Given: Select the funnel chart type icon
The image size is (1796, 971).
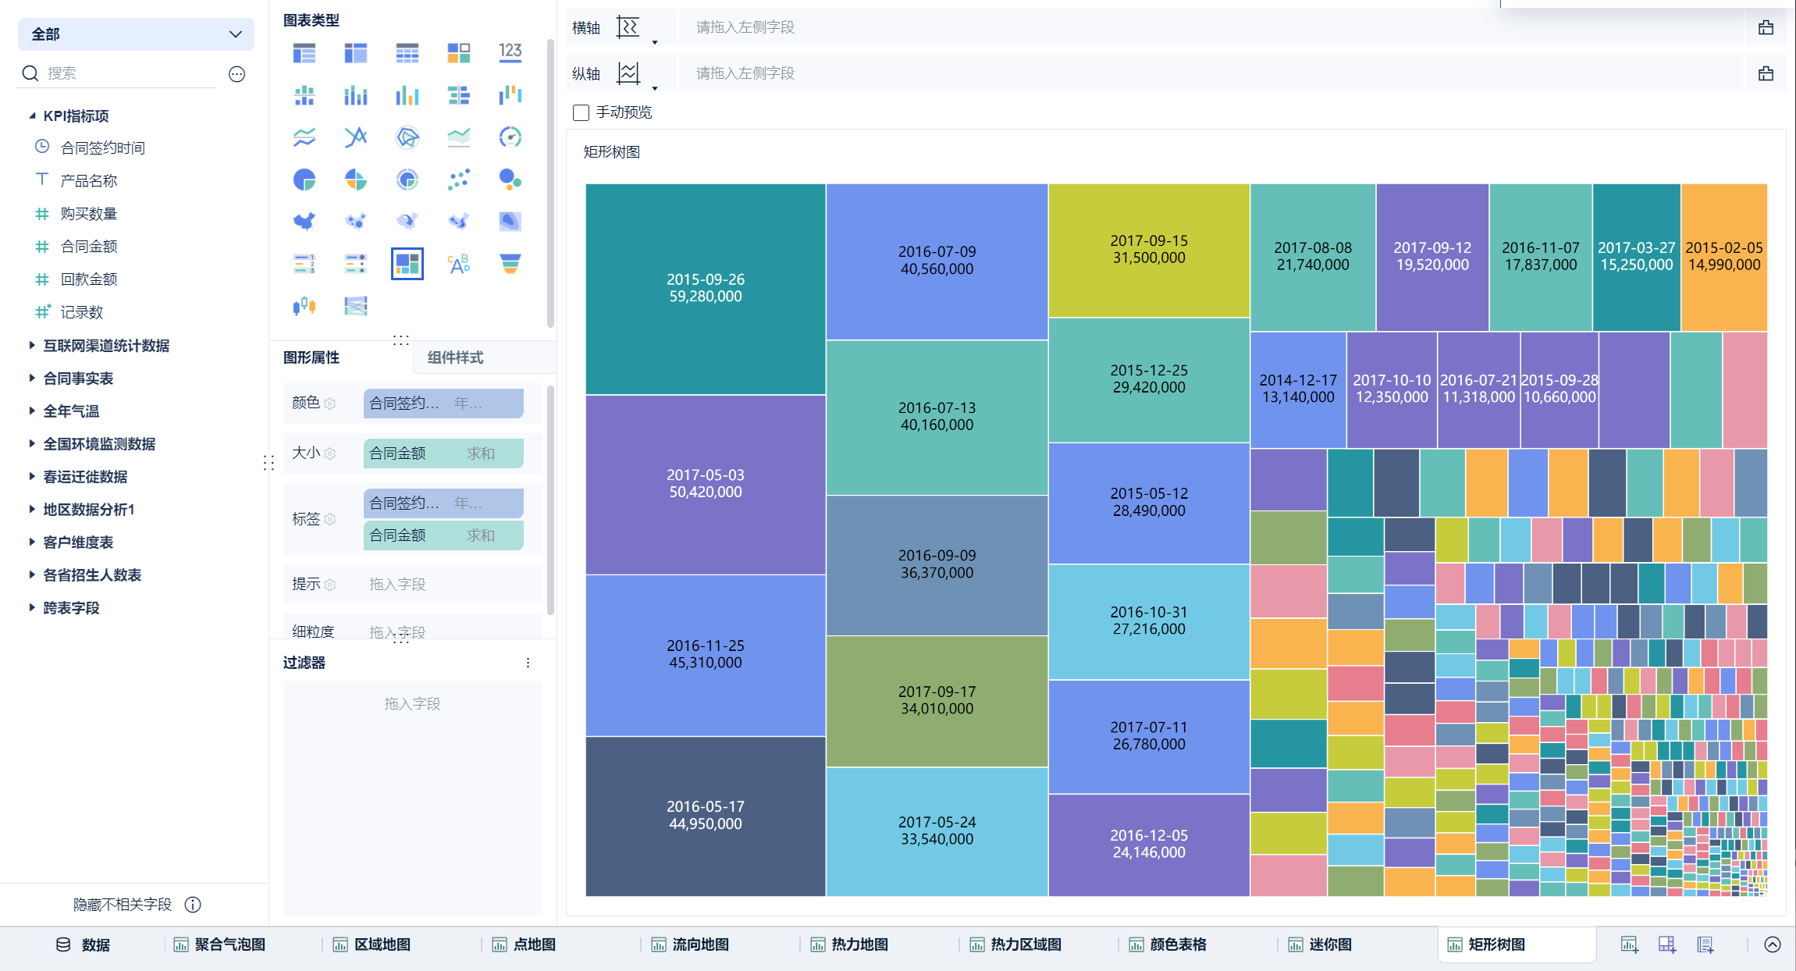Looking at the screenshot, I should 510,264.
